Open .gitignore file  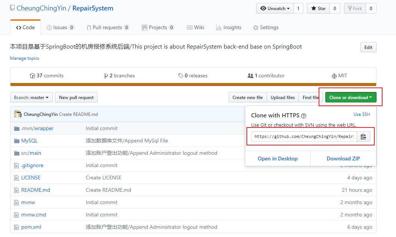32,166
